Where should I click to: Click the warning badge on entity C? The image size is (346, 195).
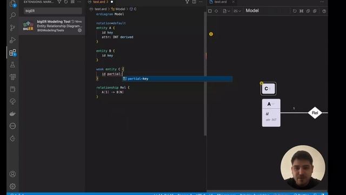[262, 83]
